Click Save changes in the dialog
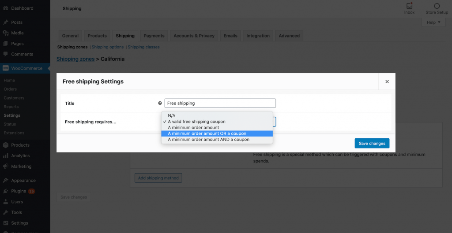This screenshot has height=233, width=452. 372,143
